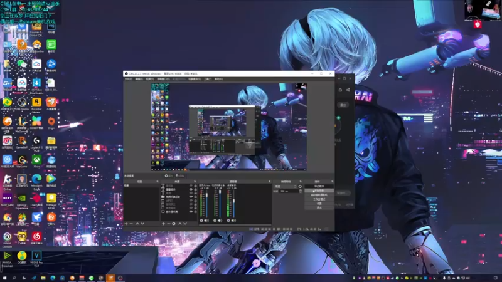502x282 pixels.
Task: Open transition properties gear beside 淡出
Action: pyautogui.click(x=300, y=186)
